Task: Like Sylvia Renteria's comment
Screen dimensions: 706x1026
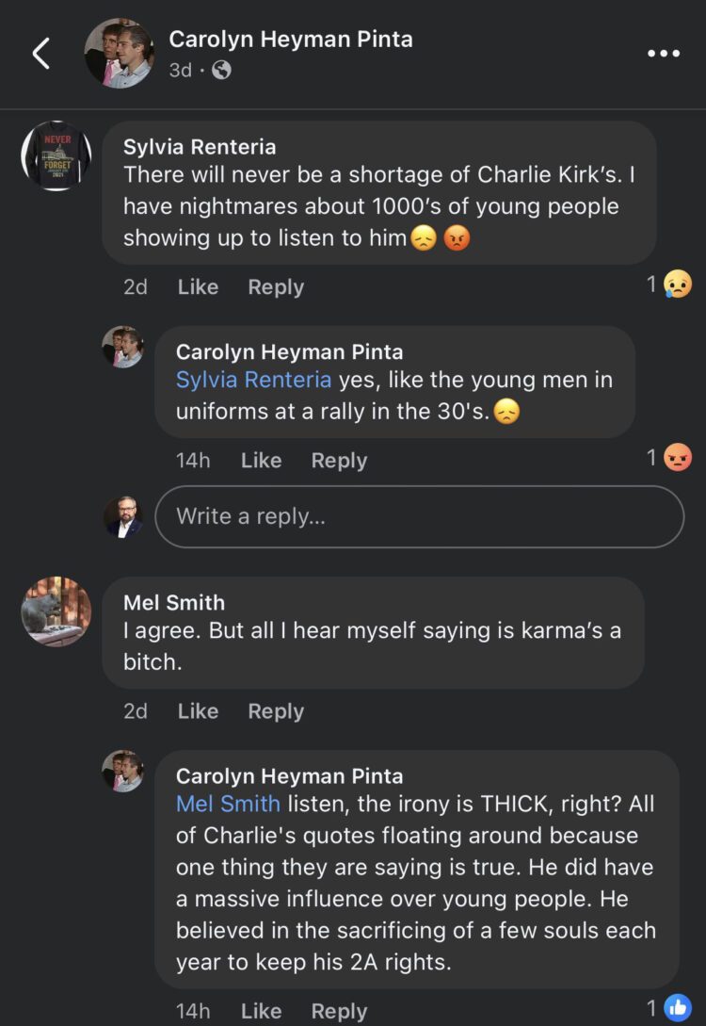Action: [197, 286]
